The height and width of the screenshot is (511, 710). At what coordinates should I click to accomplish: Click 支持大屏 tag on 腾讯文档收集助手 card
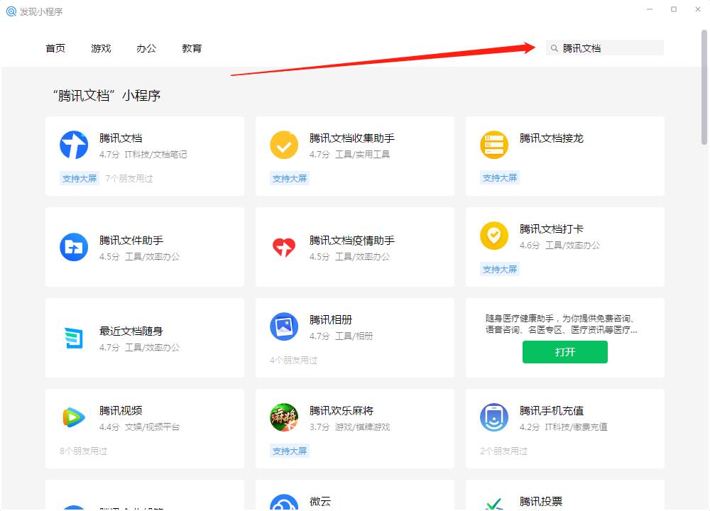click(x=290, y=178)
